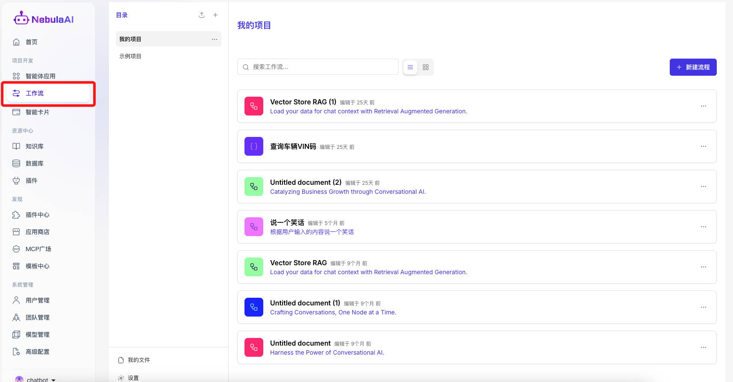
Task: Open 我的文件 at the bottom of the directory
Action: pos(138,360)
